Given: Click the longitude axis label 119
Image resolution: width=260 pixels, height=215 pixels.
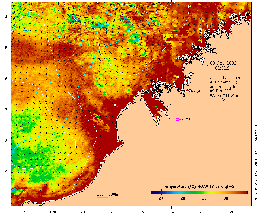Looking at the screenshot, I should (x=23, y=212).
